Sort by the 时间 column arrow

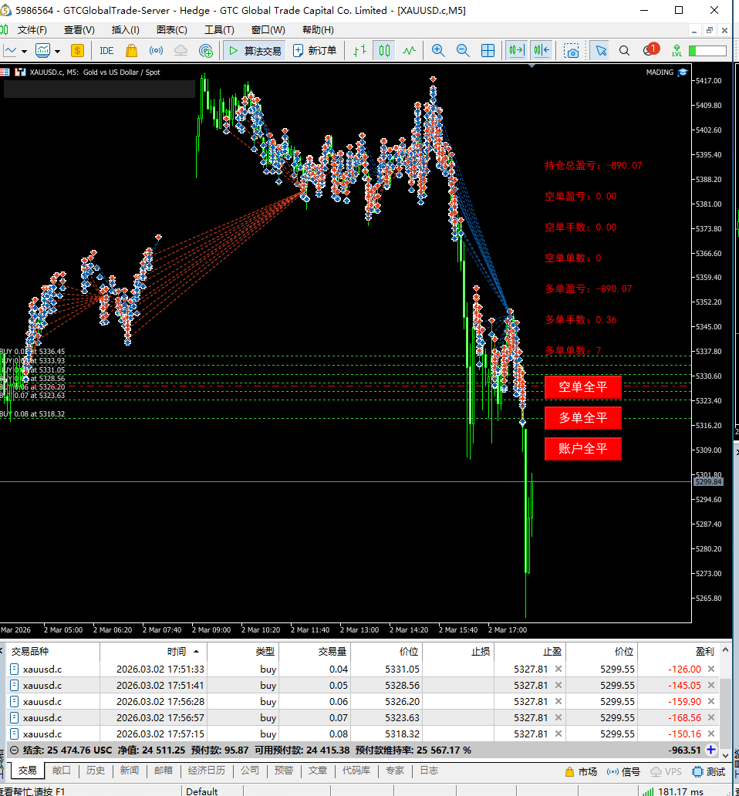196,652
